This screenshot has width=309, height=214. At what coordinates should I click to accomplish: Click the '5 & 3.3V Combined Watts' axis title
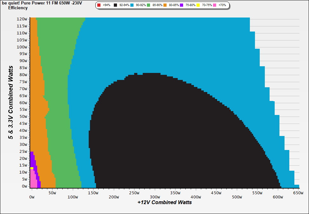click(11, 103)
